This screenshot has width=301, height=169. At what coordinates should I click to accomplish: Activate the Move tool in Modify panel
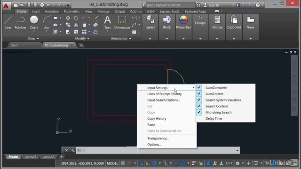pos(68,18)
